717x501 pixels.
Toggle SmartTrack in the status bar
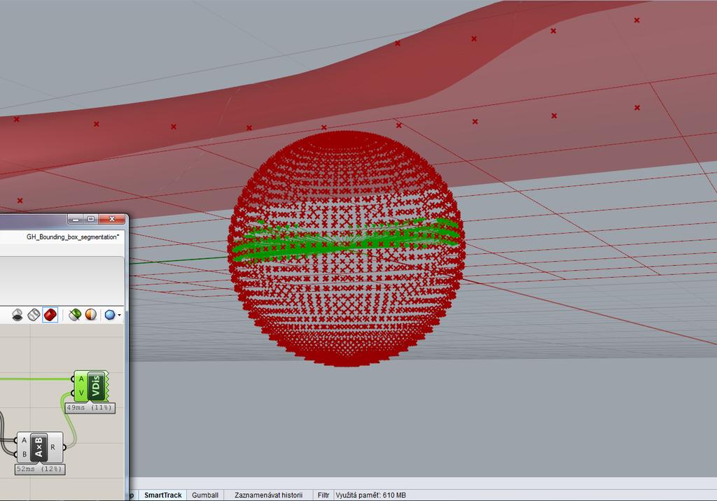tap(162, 495)
